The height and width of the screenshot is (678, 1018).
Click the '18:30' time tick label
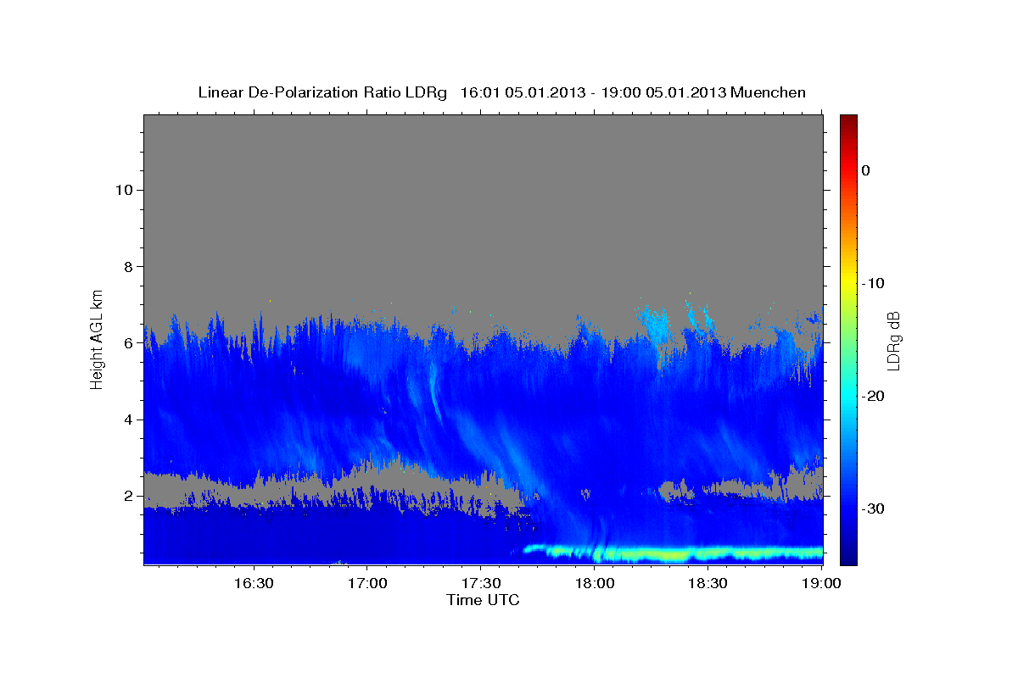708,583
